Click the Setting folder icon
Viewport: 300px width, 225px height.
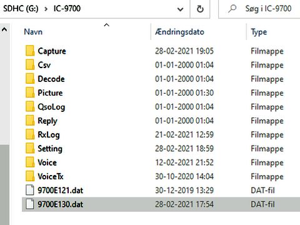(x=30, y=149)
